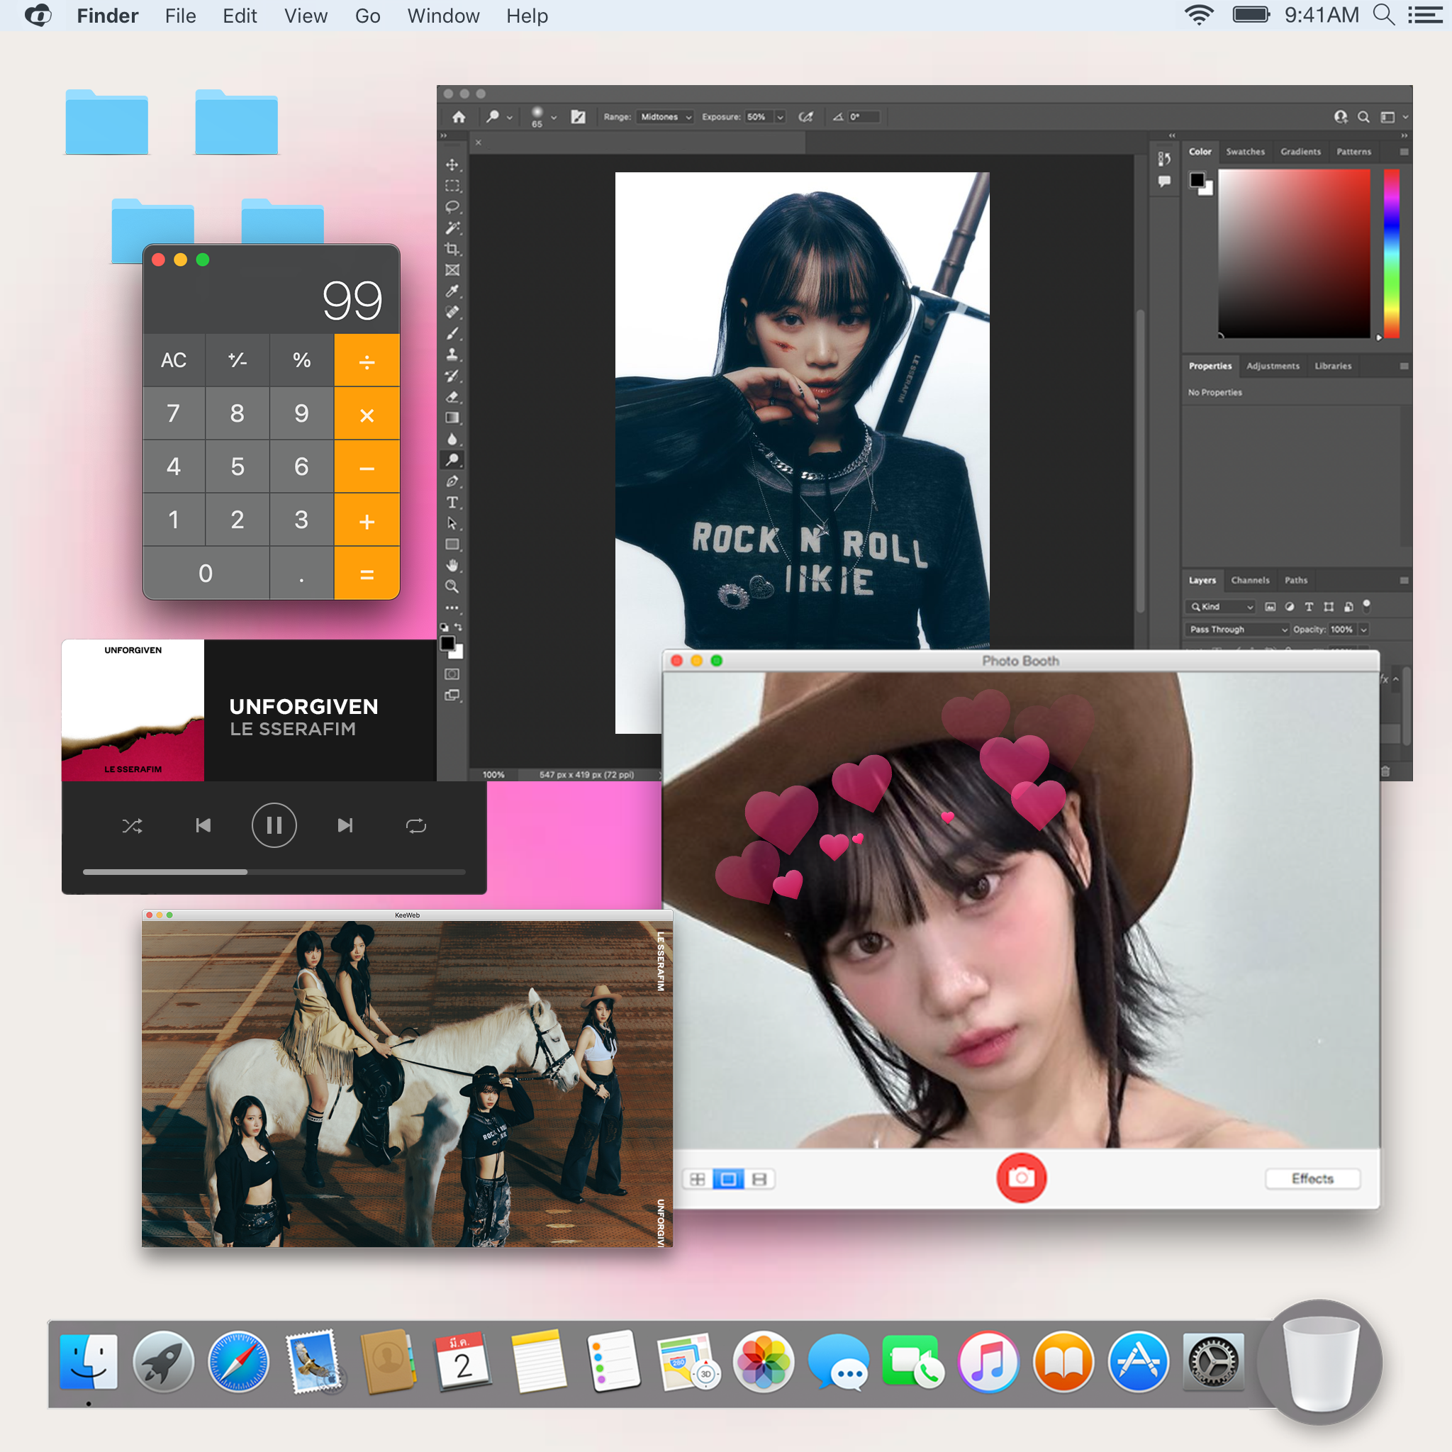The height and width of the screenshot is (1452, 1452).
Task: Select the Eyedropper tool
Action: click(452, 291)
